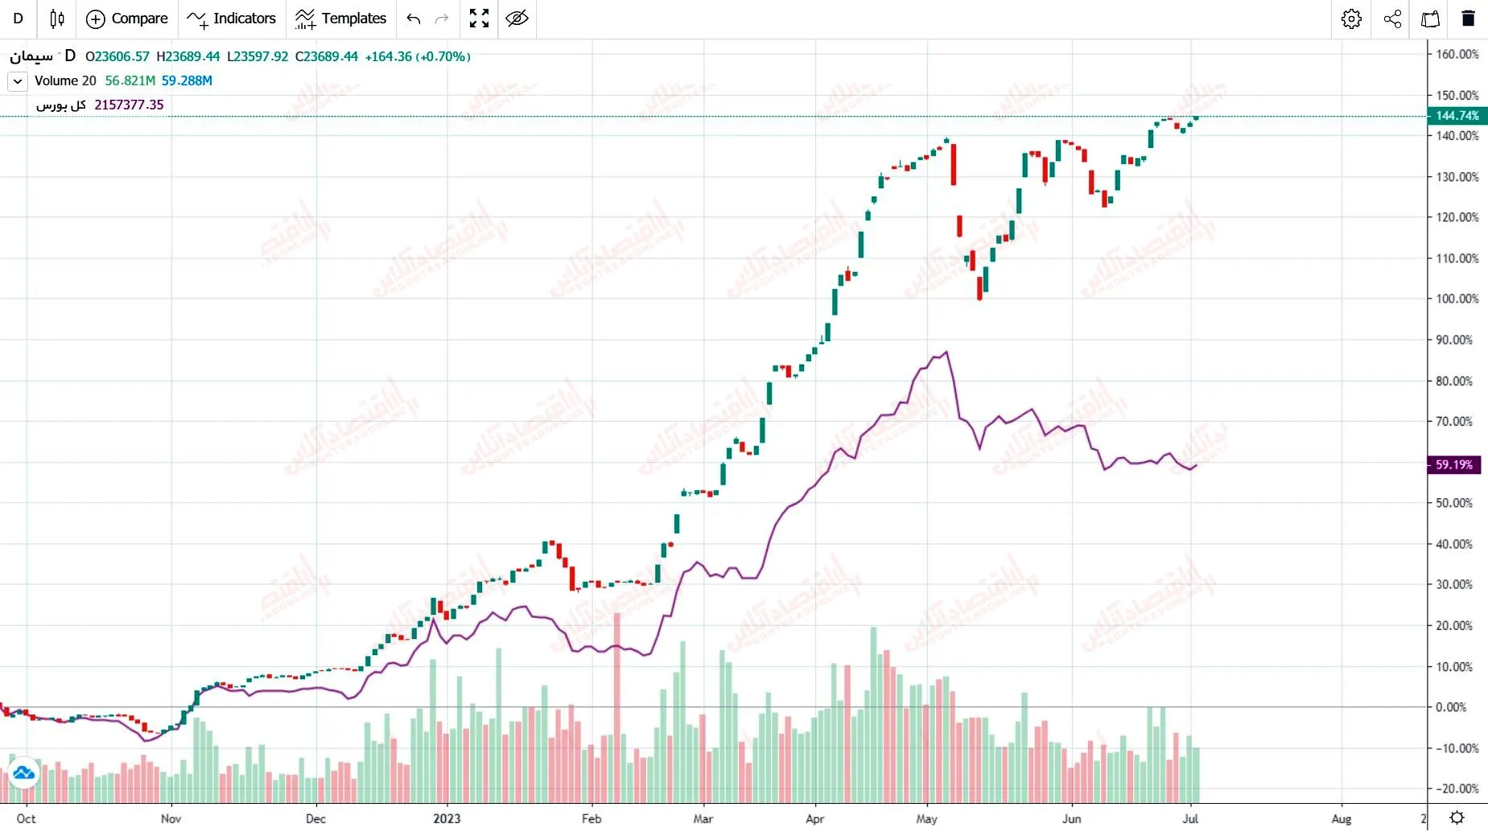The width and height of the screenshot is (1488, 832).
Task: Select the کل بورس comparison legend
Action: click(61, 105)
